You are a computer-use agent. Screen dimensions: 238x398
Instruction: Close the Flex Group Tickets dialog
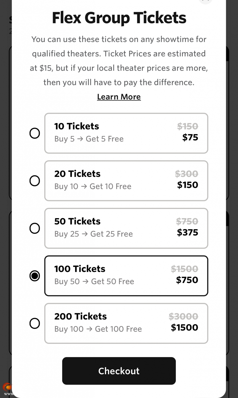tap(205, 1)
